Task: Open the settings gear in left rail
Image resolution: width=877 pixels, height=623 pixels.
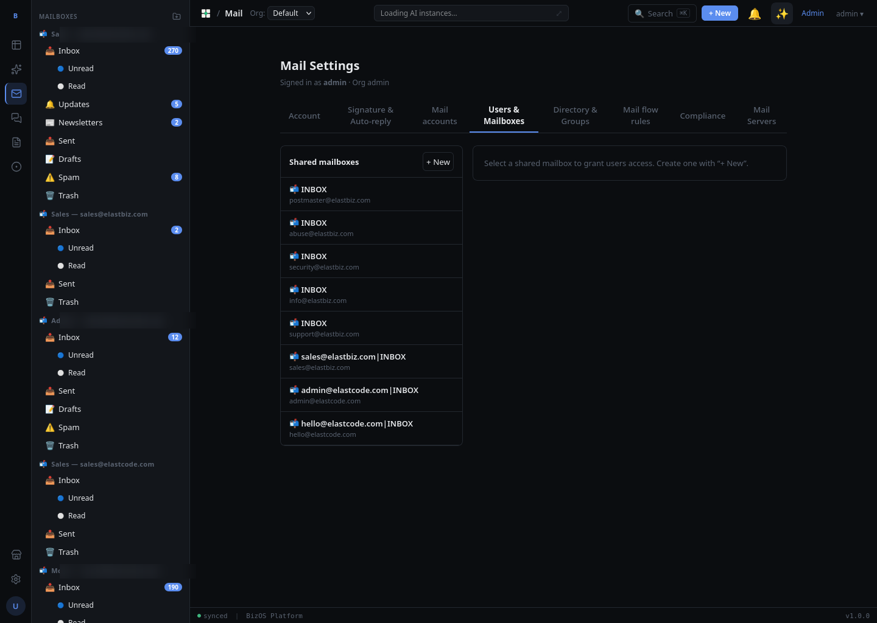Action: (x=16, y=579)
